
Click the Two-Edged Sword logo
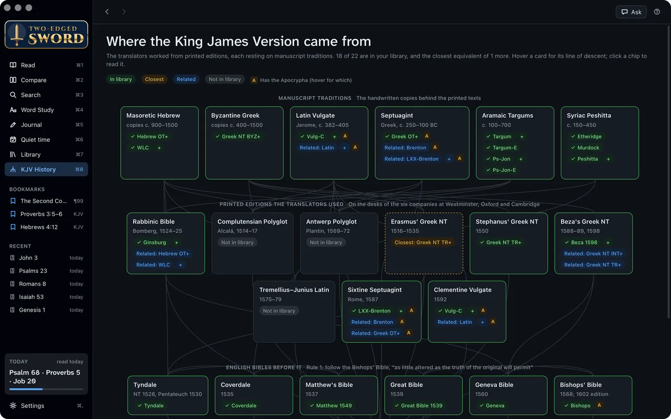(46, 34)
